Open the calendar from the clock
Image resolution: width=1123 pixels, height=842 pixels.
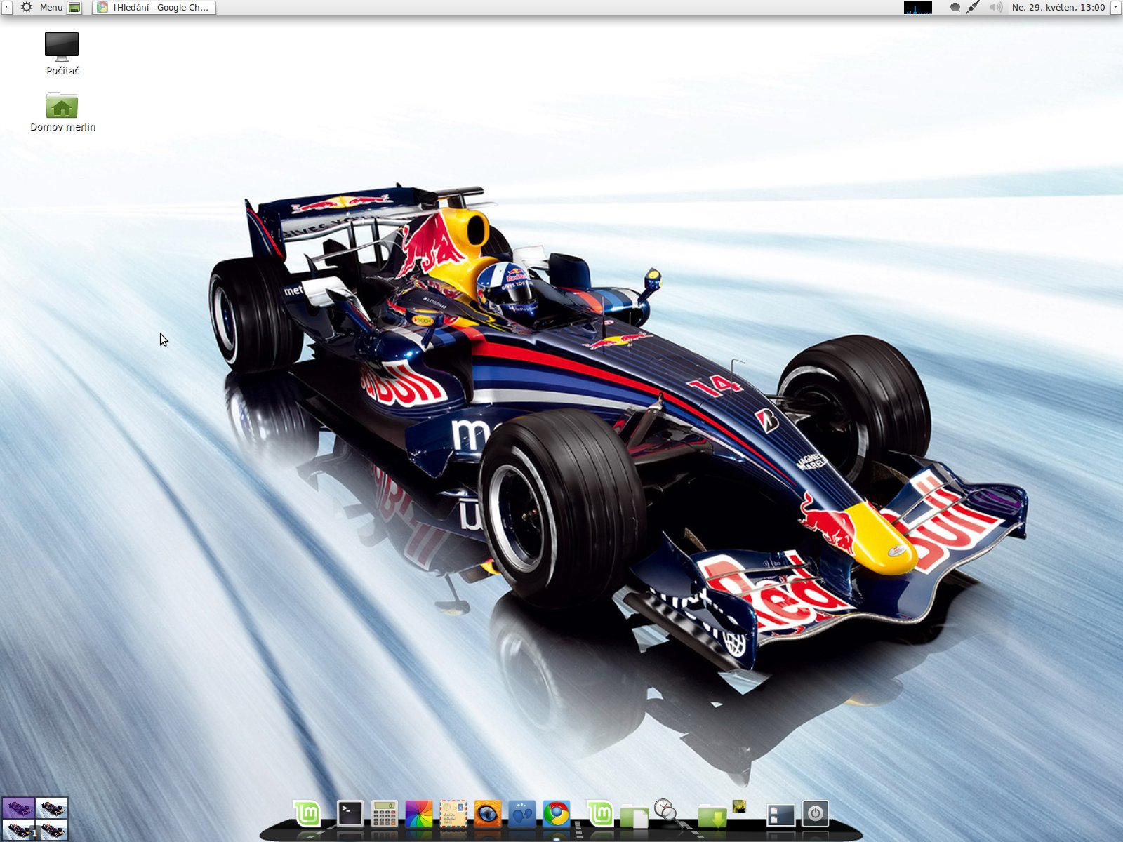(1058, 7)
